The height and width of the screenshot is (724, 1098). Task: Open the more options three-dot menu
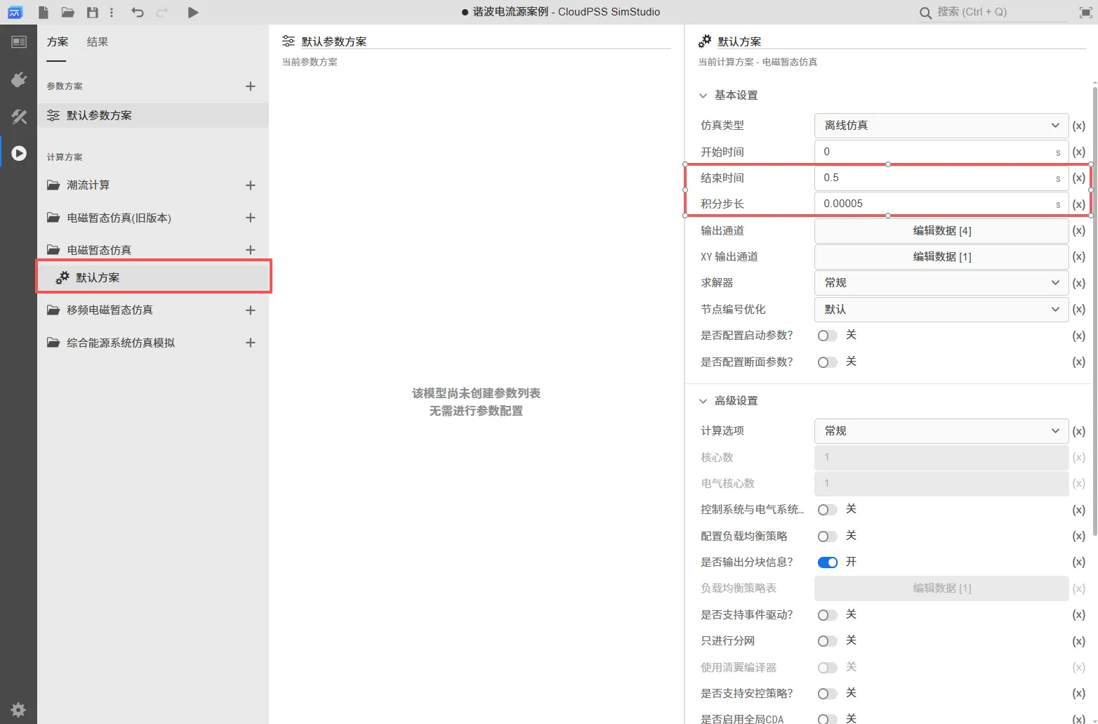[112, 12]
